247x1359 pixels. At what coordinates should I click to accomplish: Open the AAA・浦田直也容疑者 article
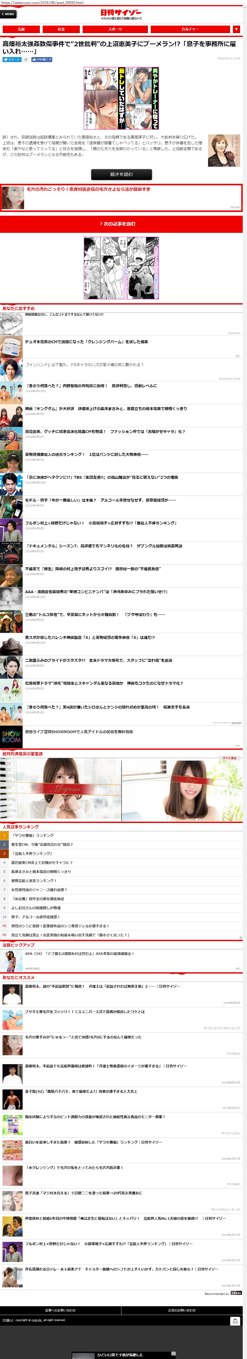pyautogui.click(x=96, y=591)
